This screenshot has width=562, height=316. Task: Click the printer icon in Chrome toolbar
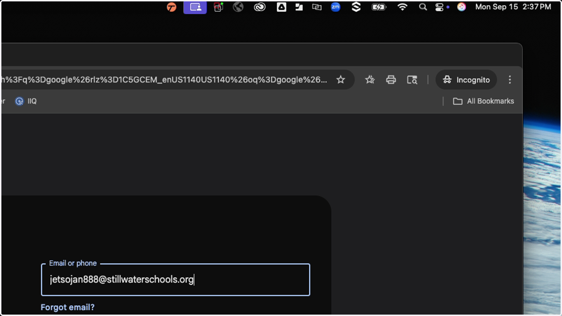[391, 80]
